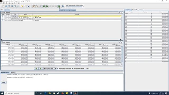Open the File menu
The width and height of the screenshot is (169, 95).
tap(1, 3)
